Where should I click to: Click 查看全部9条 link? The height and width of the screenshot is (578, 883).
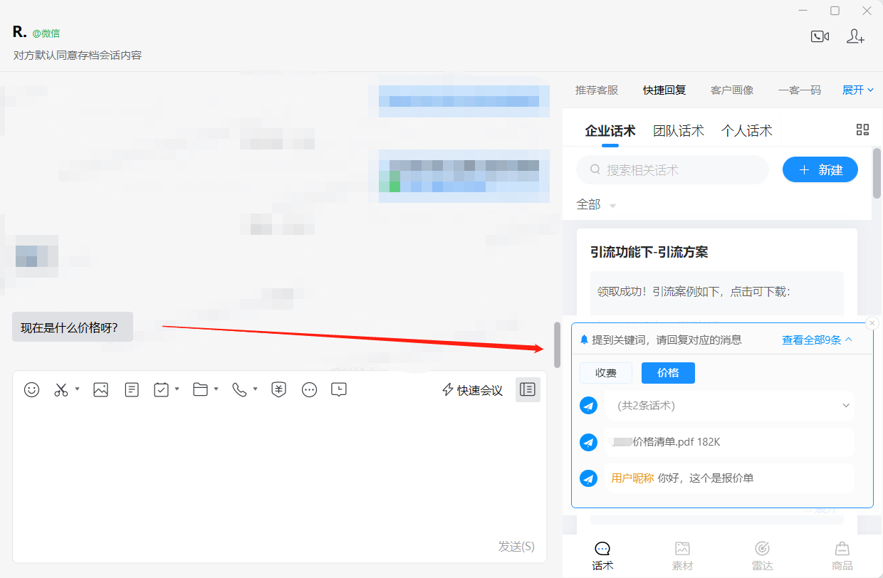point(816,340)
